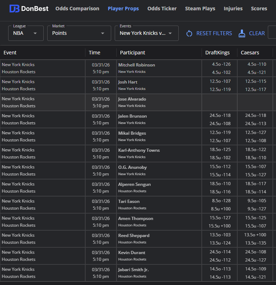Select the Player Props tab
Screen dimensions: 276x285
pos(123,9)
